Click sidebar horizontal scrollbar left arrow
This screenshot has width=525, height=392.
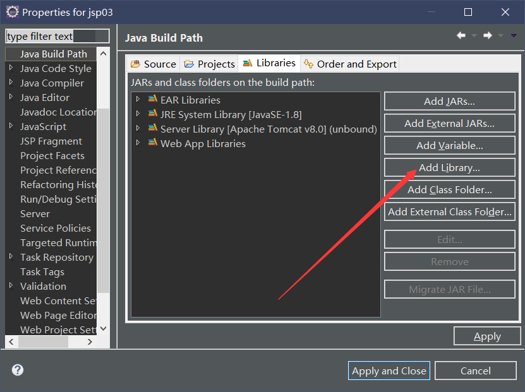(x=12, y=342)
